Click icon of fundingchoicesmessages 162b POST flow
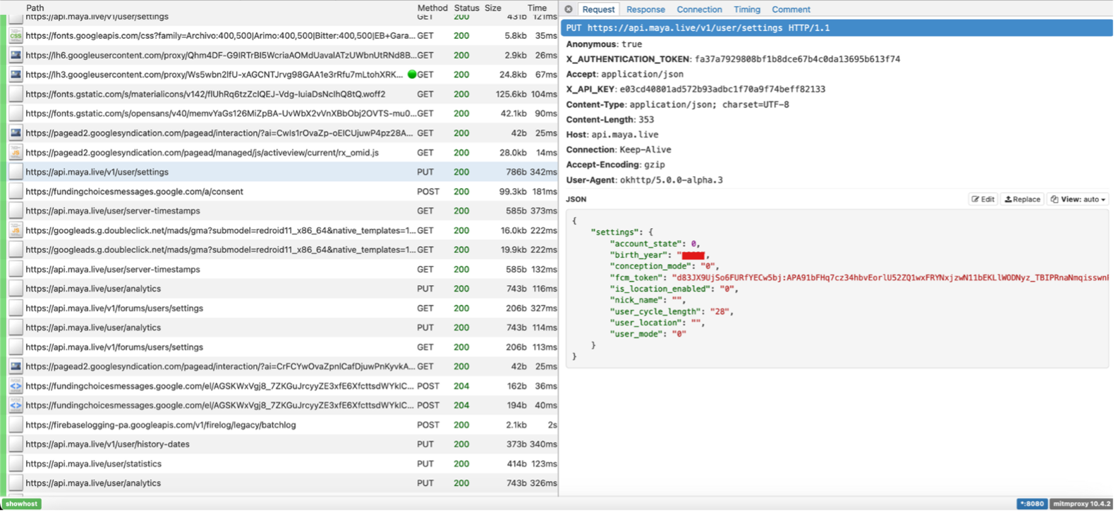This screenshot has width=1116, height=512. coord(16,386)
